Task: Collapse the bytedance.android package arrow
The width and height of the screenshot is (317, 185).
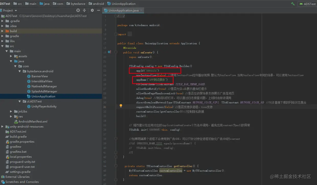Action: pyautogui.click(x=20, y=71)
